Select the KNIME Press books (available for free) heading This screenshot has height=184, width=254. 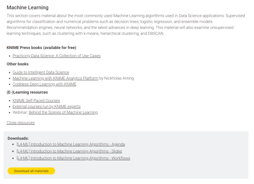pyautogui.click(x=41, y=48)
